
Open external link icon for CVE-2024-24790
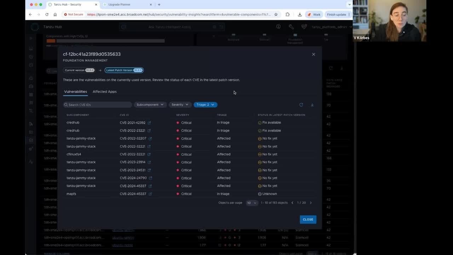point(150,178)
